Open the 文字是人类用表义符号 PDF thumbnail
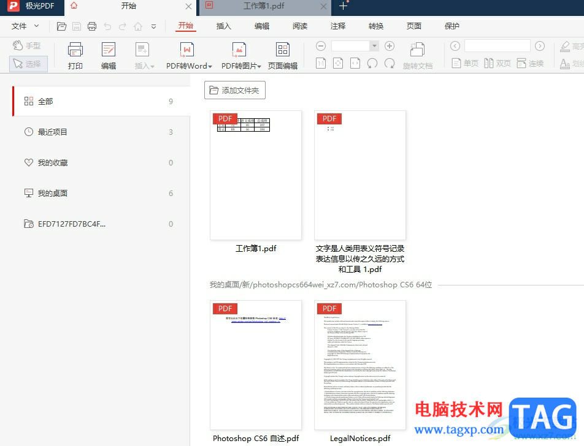584x446 pixels. click(x=360, y=175)
